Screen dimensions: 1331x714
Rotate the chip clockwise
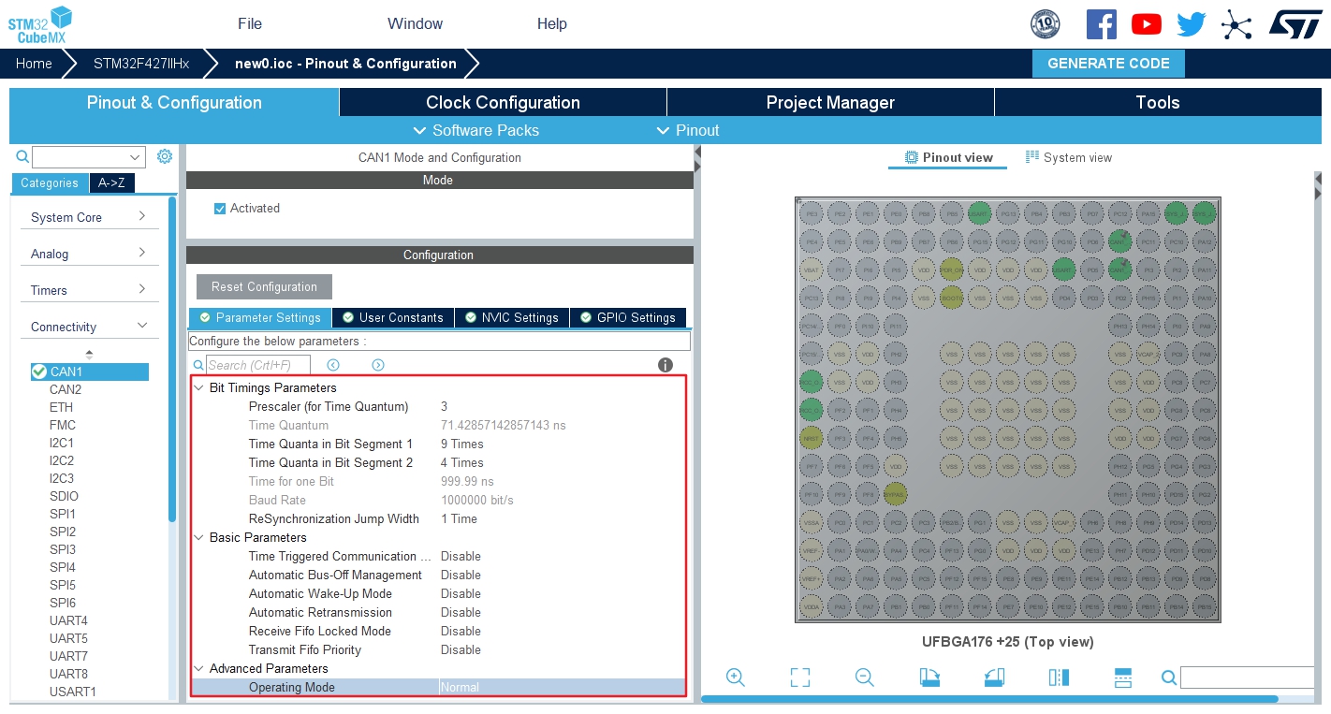click(929, 678)
